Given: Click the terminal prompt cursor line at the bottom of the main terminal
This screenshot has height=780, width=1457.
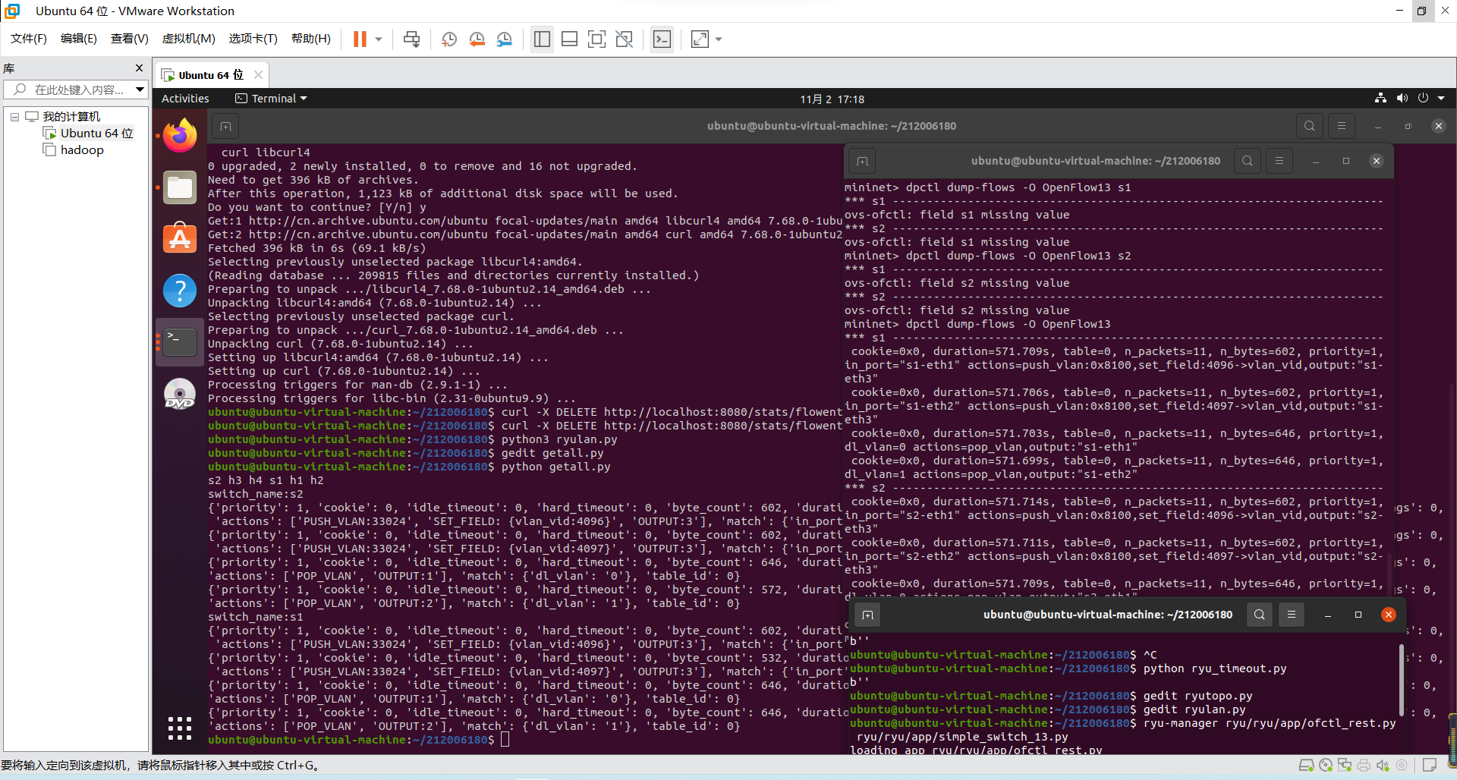Looking at the screenshot, I should (505, 740).
